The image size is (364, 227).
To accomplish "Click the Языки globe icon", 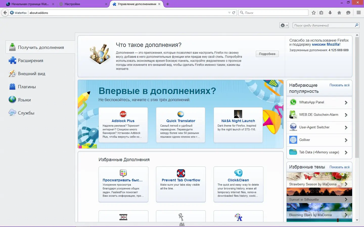I will [x=12, y=100].
